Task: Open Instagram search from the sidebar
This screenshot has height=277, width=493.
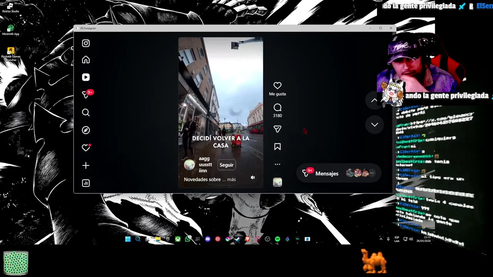Action: tap(86, 112)
